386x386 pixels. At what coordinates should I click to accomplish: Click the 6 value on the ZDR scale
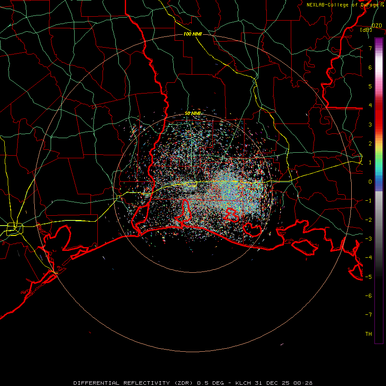370,67
